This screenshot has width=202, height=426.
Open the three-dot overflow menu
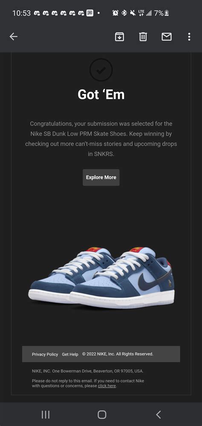point(189,36)
